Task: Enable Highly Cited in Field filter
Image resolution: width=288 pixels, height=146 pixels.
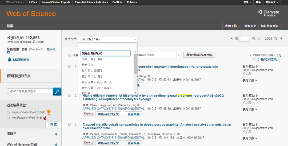Action: coord(8,112)
